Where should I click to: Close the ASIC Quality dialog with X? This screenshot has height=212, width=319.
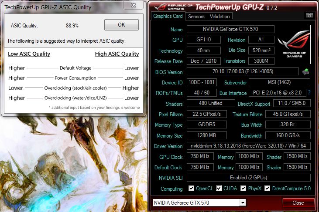pos(134,5)
